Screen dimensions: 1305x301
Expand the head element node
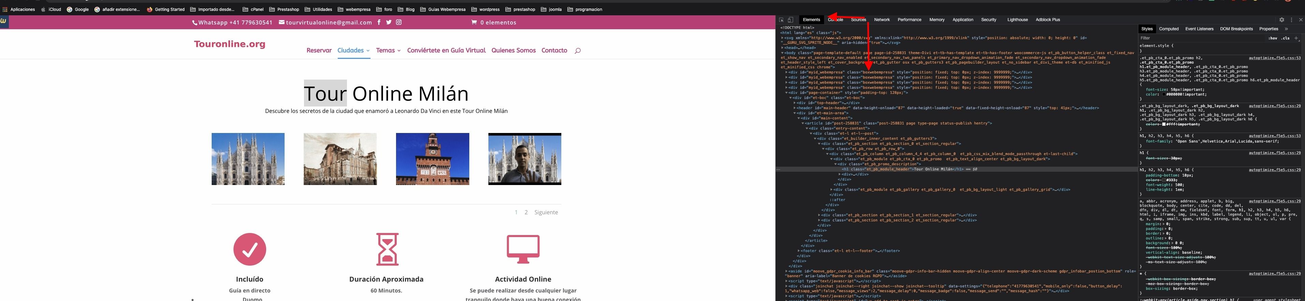pyautogui.click(x=782, y=48)
